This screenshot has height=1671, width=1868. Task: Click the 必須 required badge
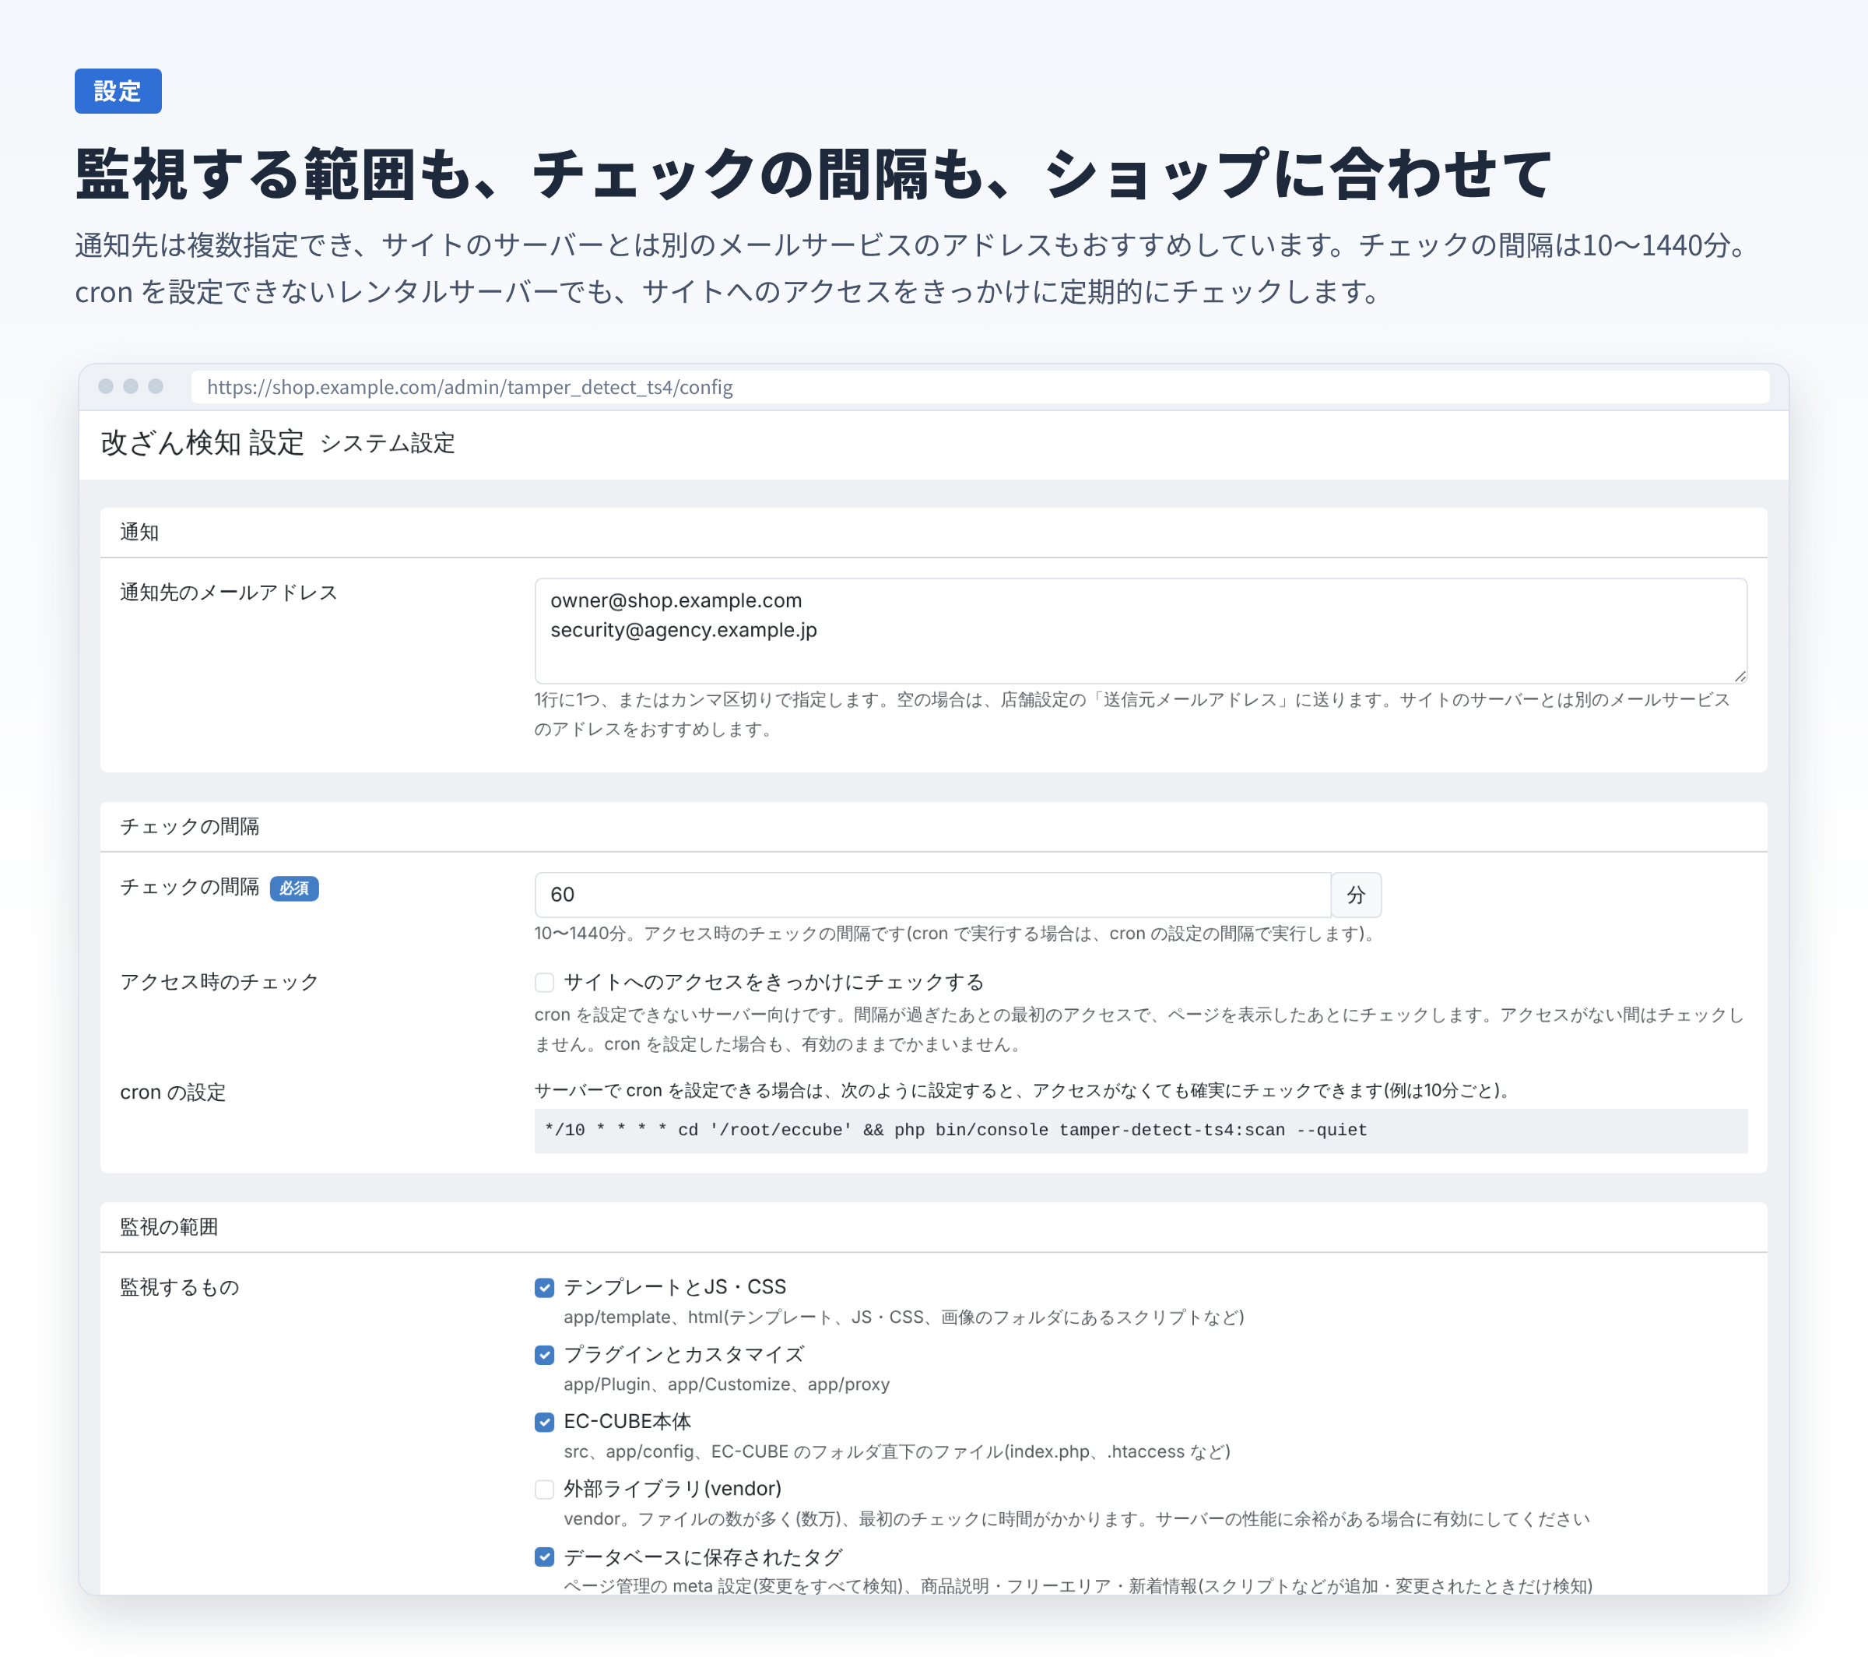293,888
